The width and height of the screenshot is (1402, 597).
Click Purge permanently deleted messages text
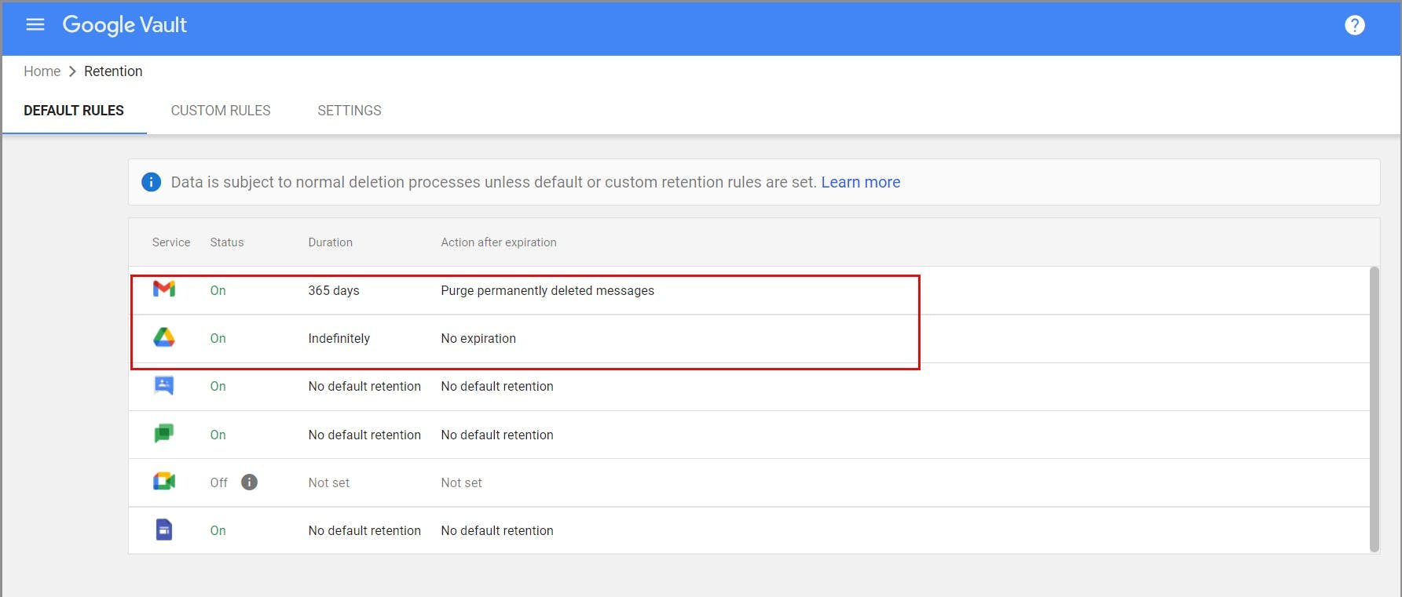point(547,290)
